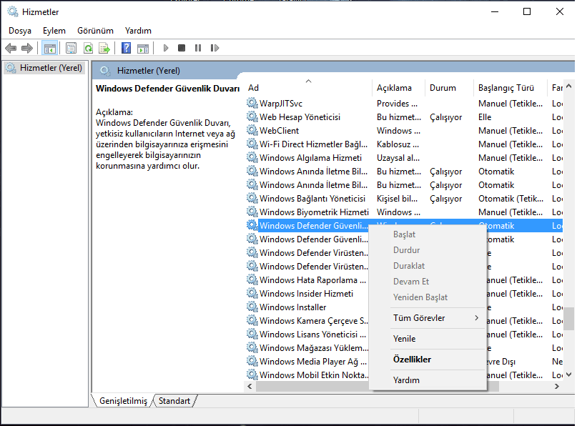Click the Hizmetler title bar gear icon
This screenshot has width=577, height=426.
[13, 11]
